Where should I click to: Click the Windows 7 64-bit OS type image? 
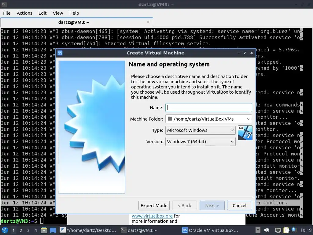[x=245, y=133]
